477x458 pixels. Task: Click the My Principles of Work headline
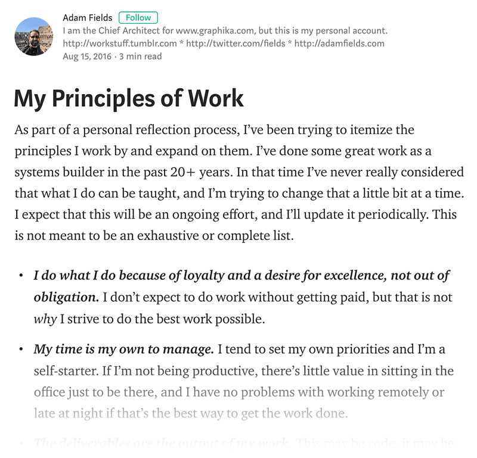129,98
